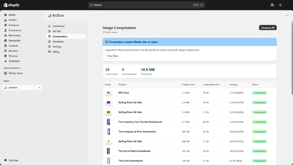The height and width of the screenshot is (165, 293).
Task: Click the info icon in the compression banner
Action: point(107,42)
